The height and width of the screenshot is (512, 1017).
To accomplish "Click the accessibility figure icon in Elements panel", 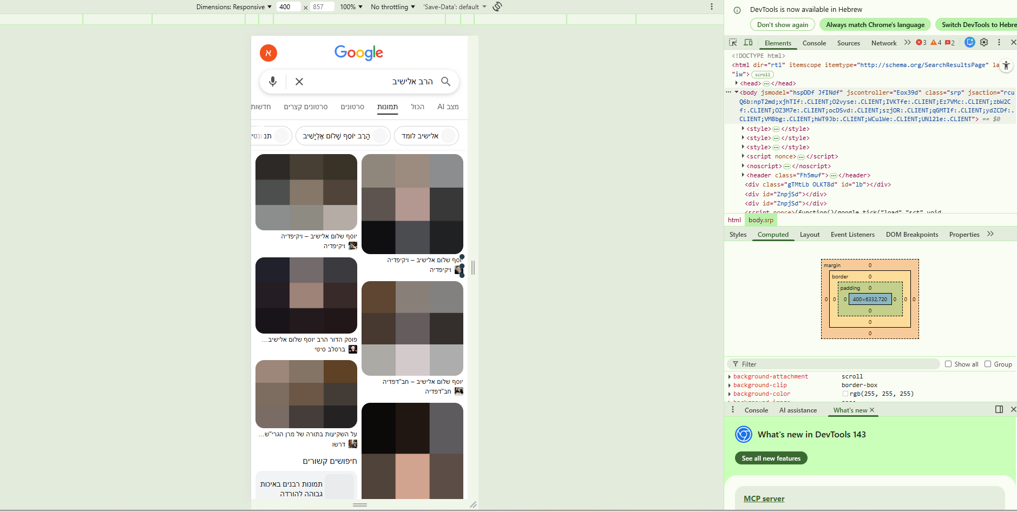I will [x=1006, y=65].
